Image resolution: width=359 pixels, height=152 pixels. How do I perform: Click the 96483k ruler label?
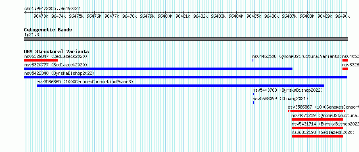click(x=218, y=16)
